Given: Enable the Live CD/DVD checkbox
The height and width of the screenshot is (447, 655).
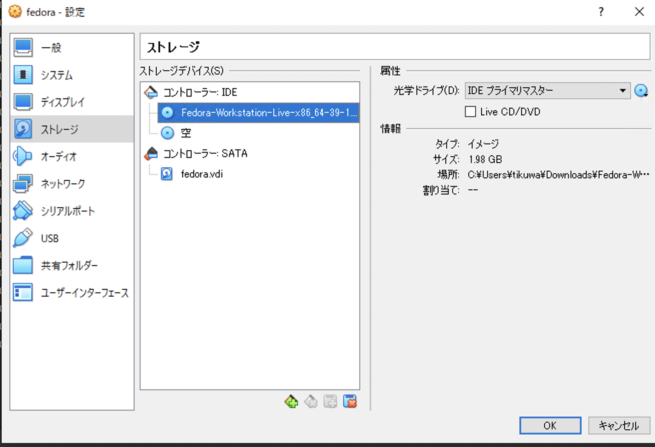Looking at the screenshot, I should click(x=471, y=112).
